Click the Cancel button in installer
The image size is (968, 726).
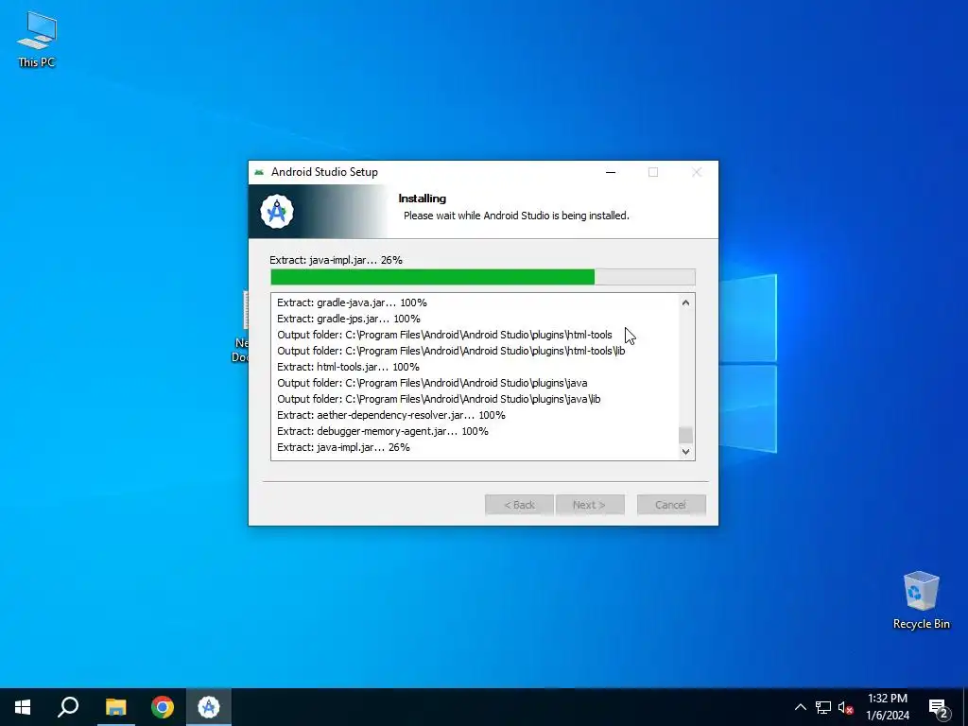click(671, 505)
